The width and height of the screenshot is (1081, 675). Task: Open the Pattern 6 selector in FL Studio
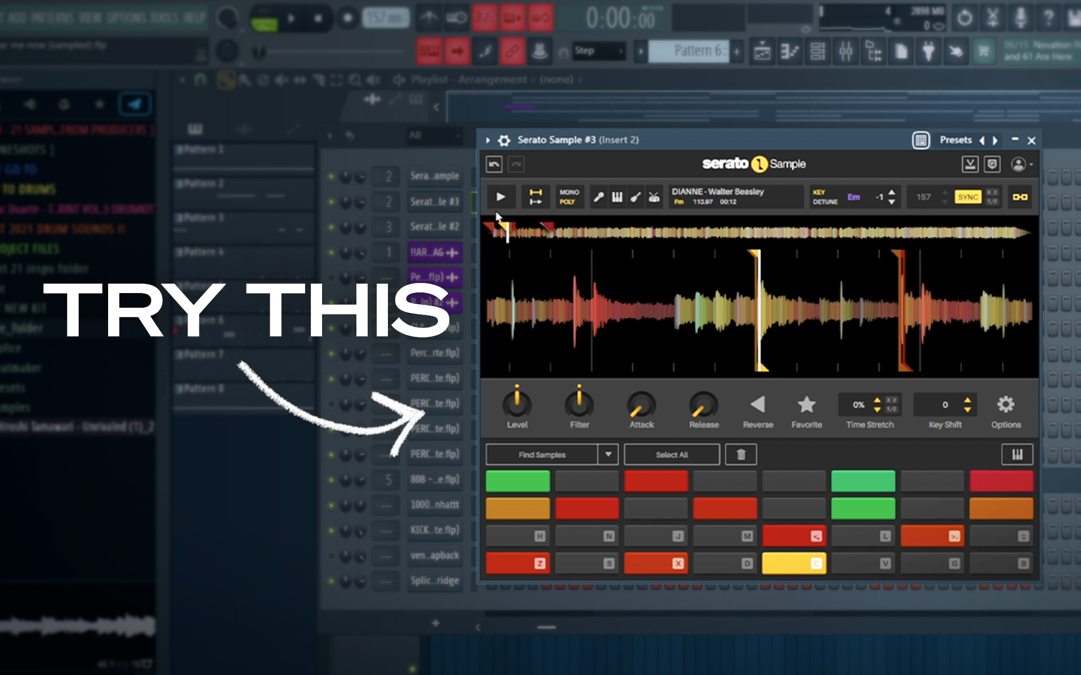[x=689, y=51]
